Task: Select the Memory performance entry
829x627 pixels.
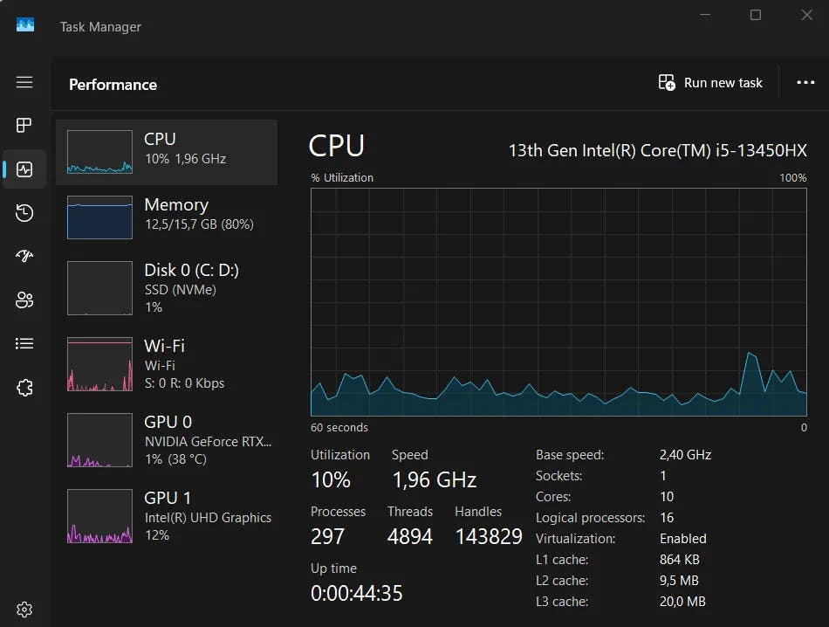Action: [167, 217]
